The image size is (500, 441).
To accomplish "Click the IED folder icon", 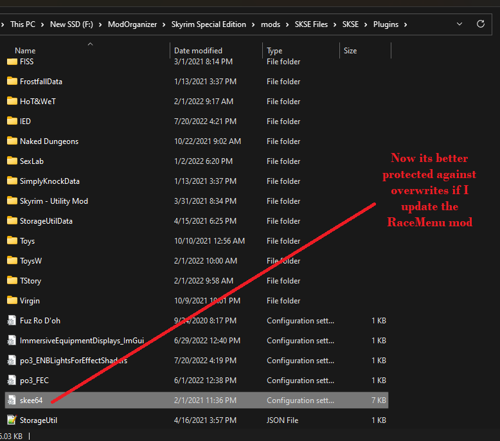I will [x=12, y=121].
